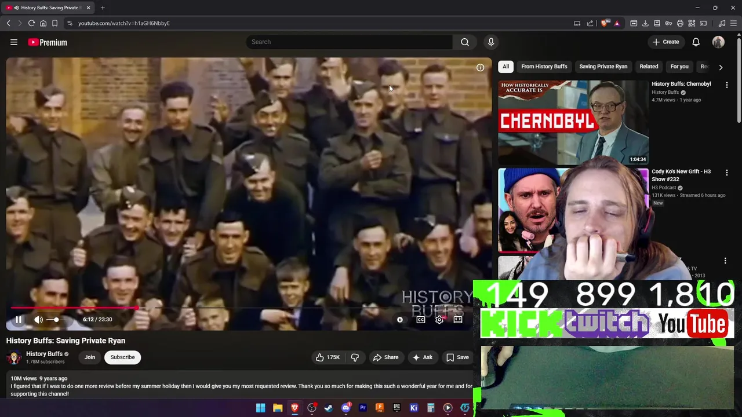
Task: Open Brave Shields lion icon
Action: [x=605, y=23]
